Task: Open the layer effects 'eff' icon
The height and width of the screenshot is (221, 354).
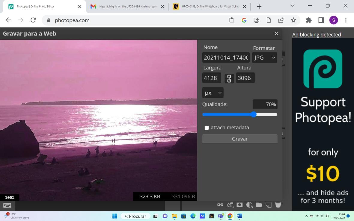Action: click(x=230, y=205)
